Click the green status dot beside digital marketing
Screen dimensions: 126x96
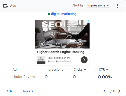pyautogui.click(x=49, y=14)
